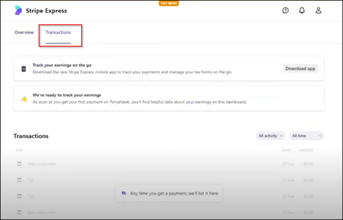
Task: Click the Transactions section heading
Action: [x=31, y=136]
